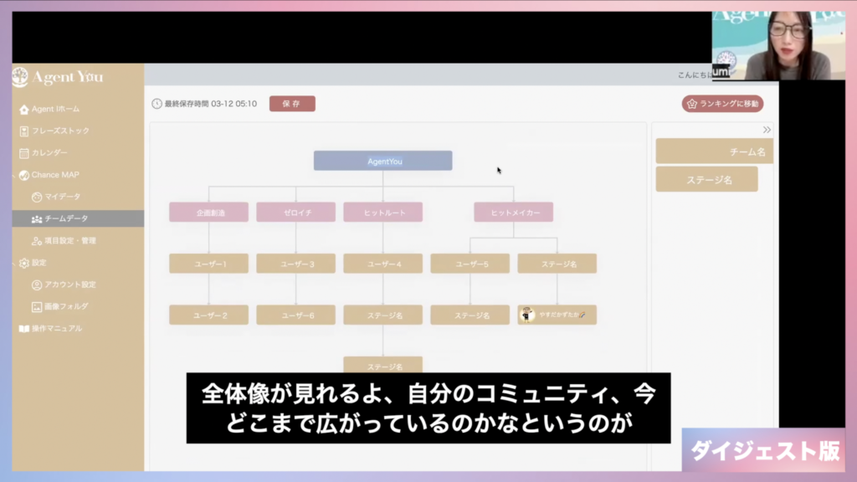Click the マイデータ gauge icon
Viewport: 857px width, 482px height.
pos(36,197)
